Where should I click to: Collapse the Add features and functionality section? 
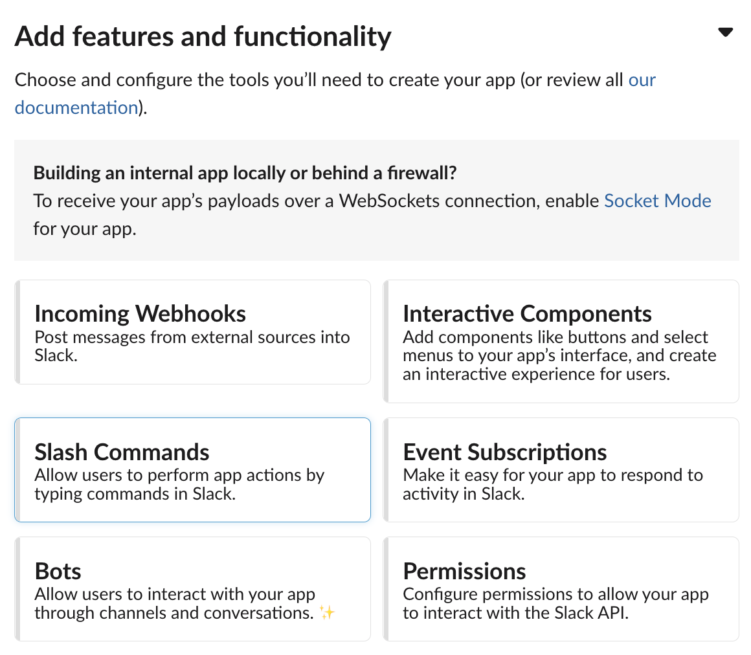pyautogui.click(x=725, y=32)
